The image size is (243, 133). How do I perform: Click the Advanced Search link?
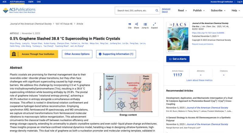(x=166, y=10)
